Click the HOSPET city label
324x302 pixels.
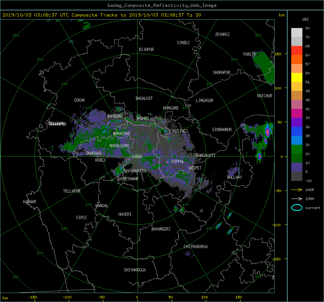click(x=195, y=168)
